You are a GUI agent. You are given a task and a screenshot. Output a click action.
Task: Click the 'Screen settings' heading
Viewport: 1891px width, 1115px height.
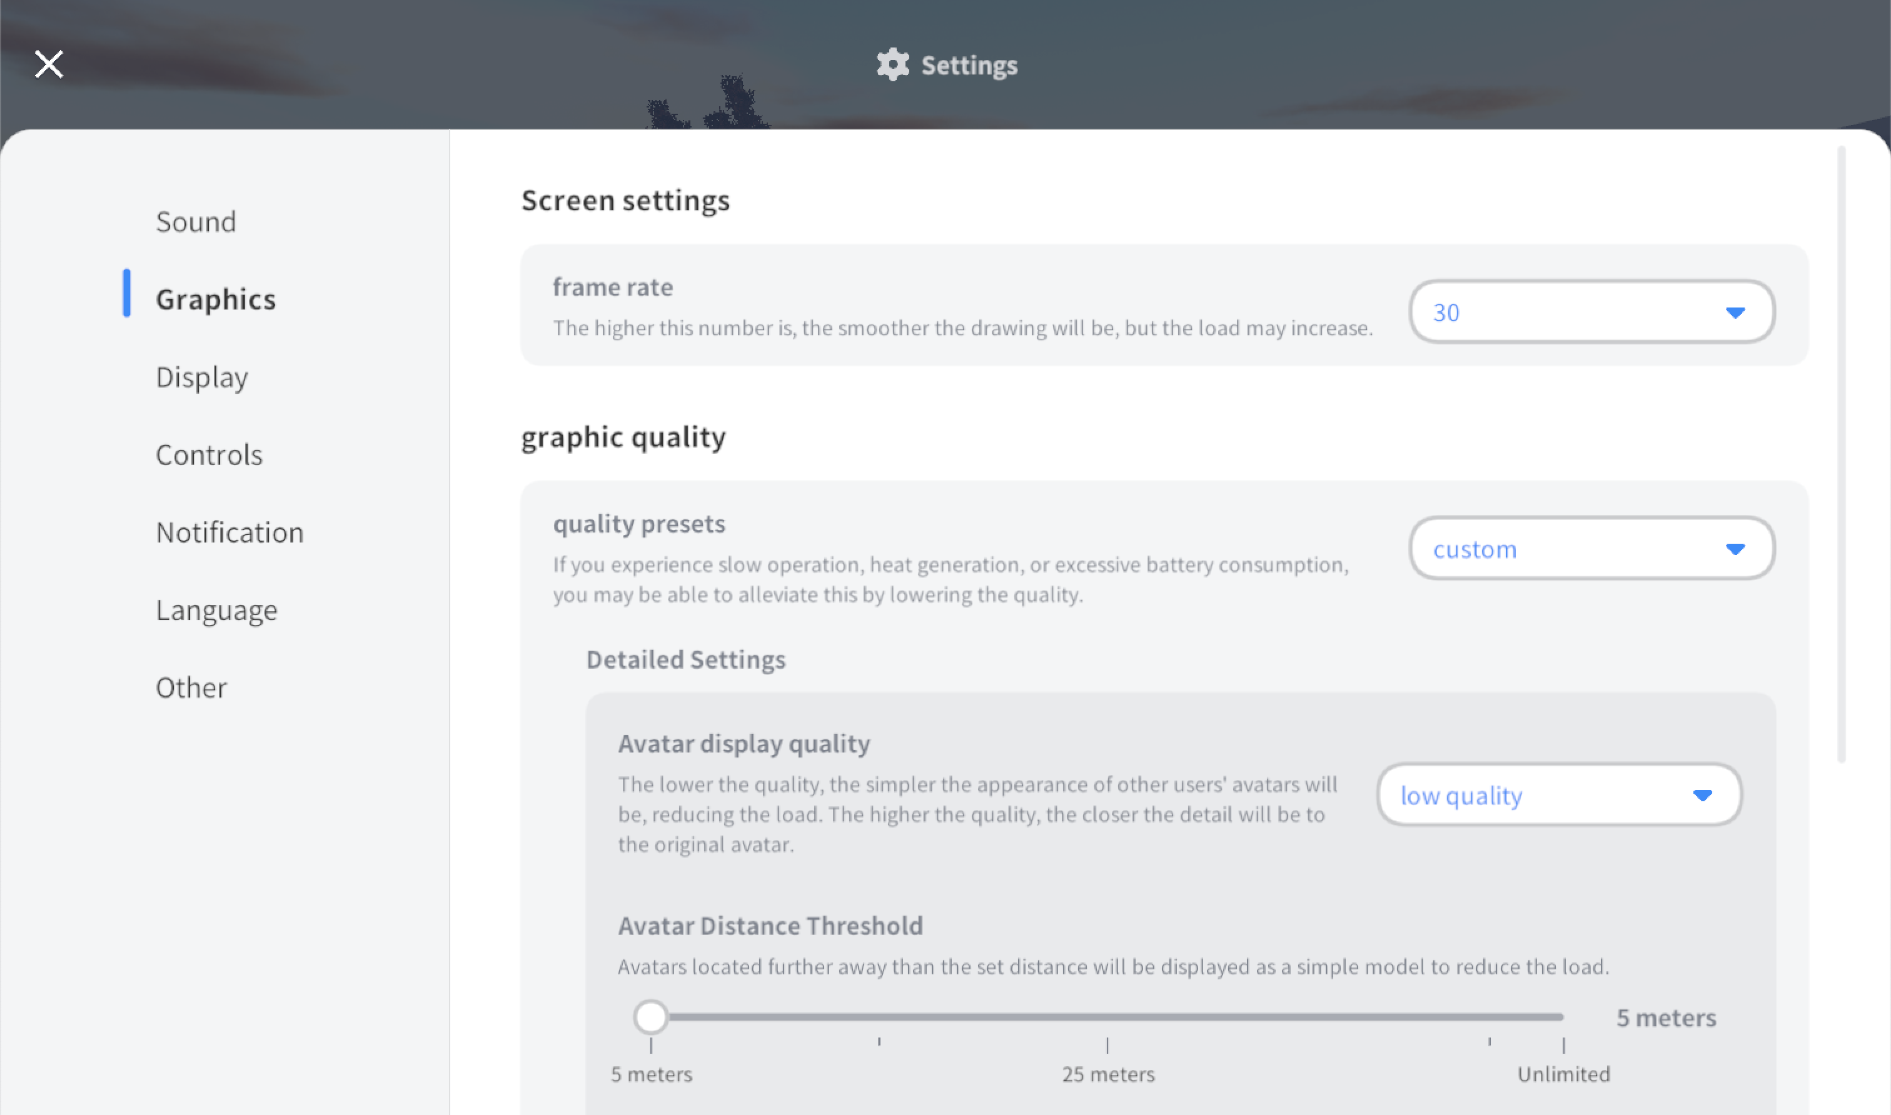[625, 201]
